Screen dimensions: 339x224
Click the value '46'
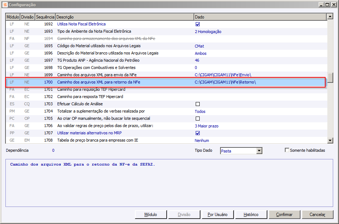[x=197, y=60]
